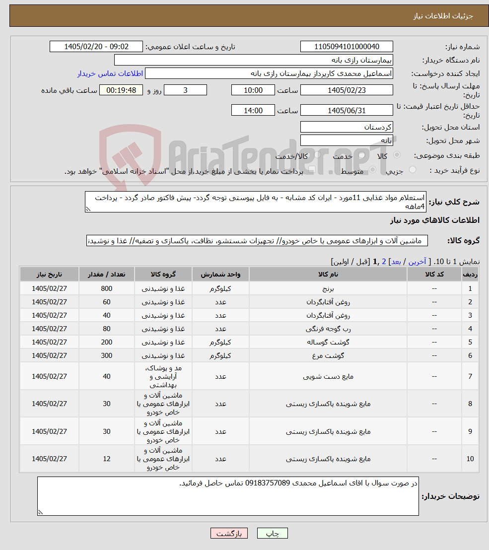Click the remaining days field showing 3
This screenshot has width=489, height=550.
click(x=185, y=90)
